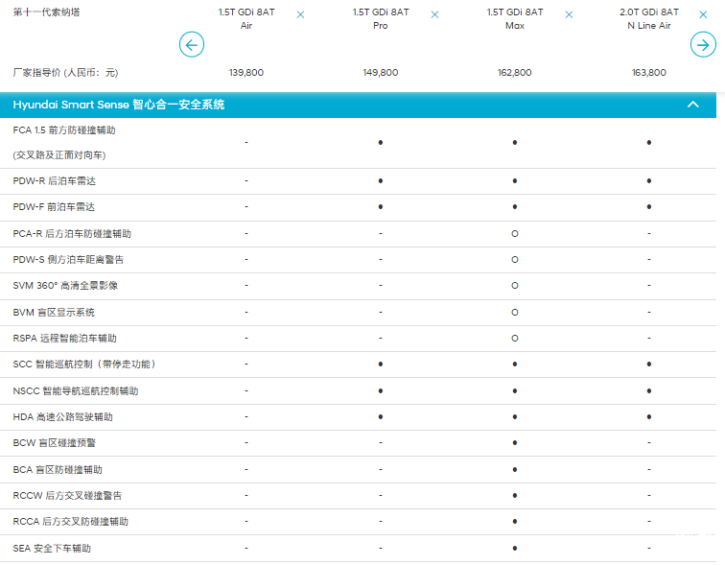The width and height of the screenshot is (725, 565).
Task: Click the 162,800 price for the Max trim
Action: tap(515, 73)
